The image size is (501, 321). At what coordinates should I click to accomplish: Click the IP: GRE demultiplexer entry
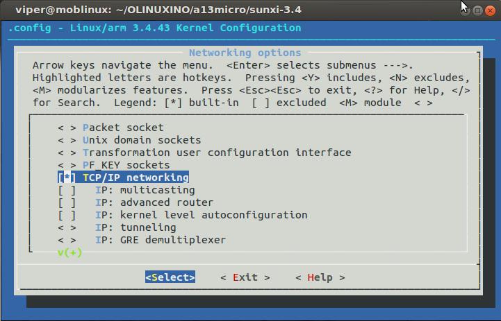[x=160, y=240]
